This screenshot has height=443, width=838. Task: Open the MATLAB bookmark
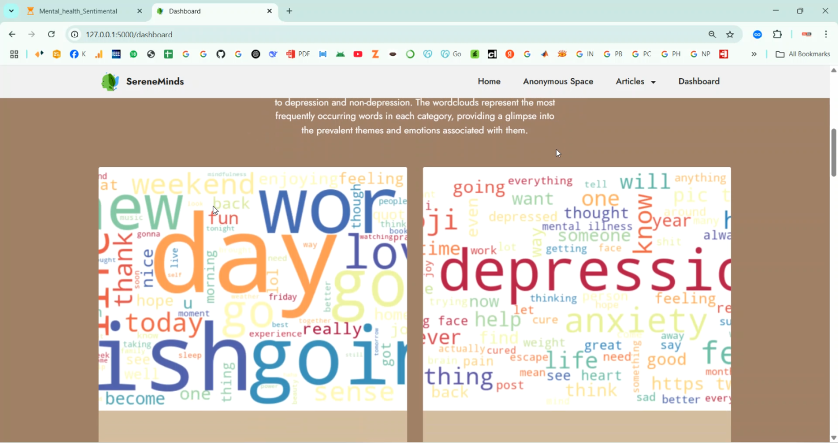point(544,54)
